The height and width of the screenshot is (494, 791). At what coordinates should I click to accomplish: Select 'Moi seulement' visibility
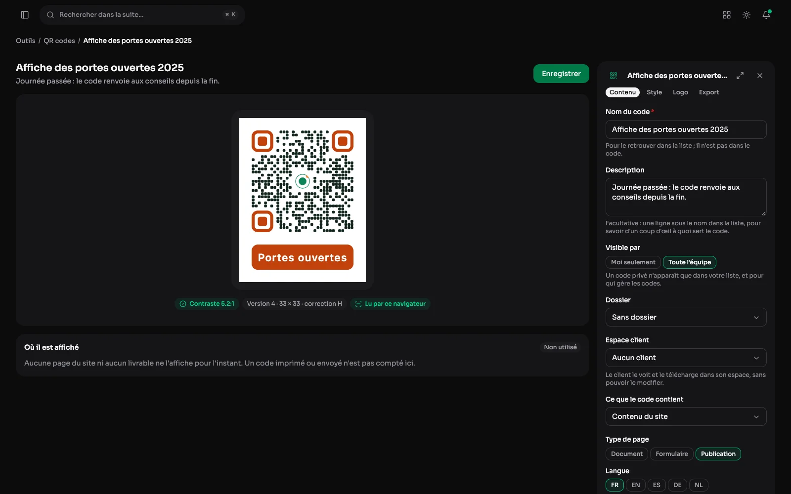point(633,262)
